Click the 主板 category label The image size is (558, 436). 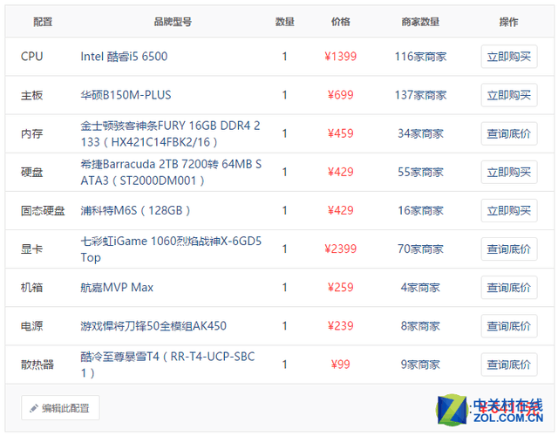[x=31, y=95]
